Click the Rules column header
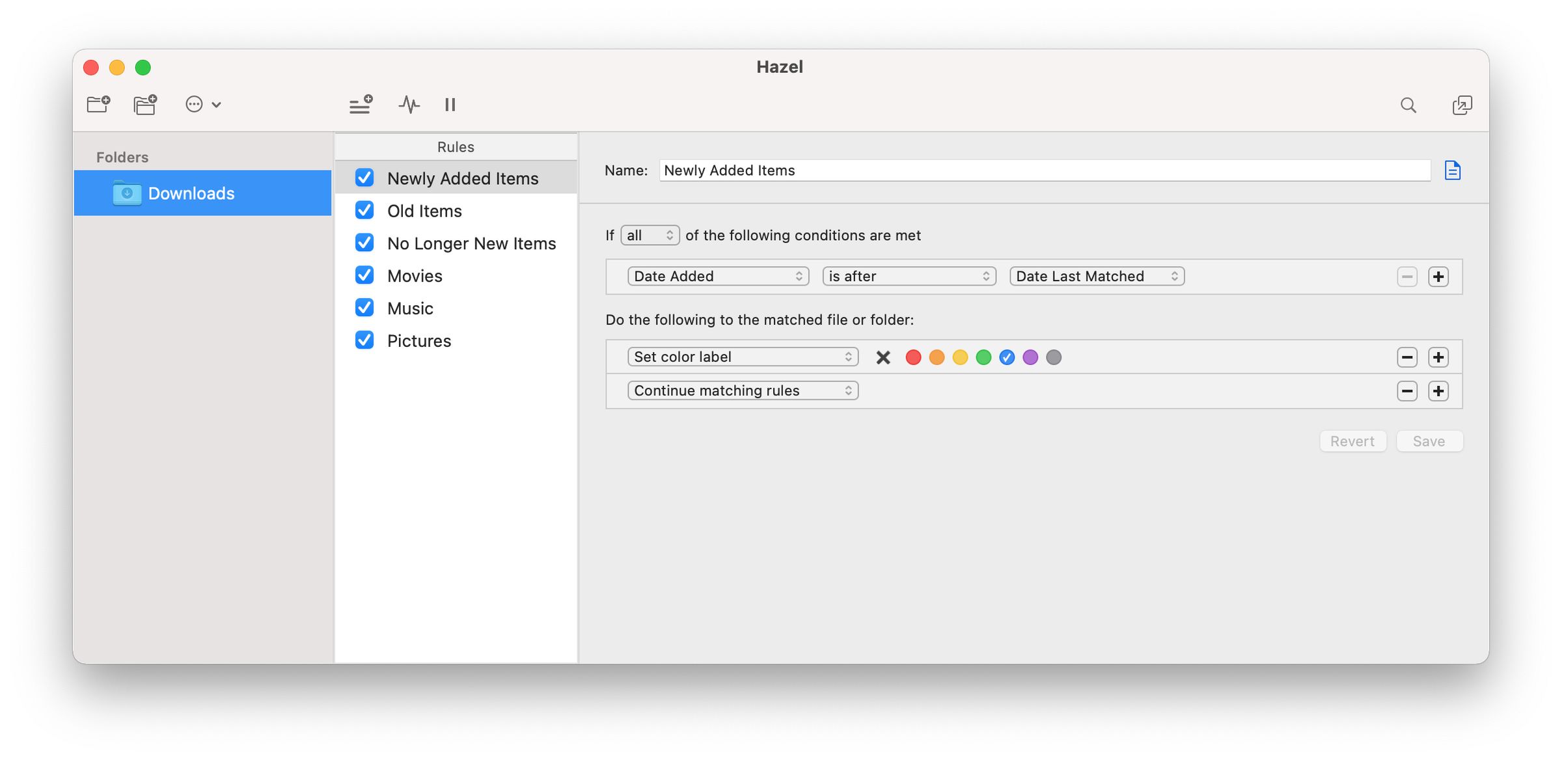Viewport: 1562px width, 760px height. pyautogui.click(x=456, y=147)
